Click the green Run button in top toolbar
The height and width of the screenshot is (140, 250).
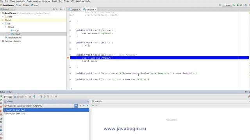(234, 5)
